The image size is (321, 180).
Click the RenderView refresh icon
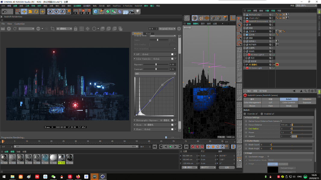[15, 29]
